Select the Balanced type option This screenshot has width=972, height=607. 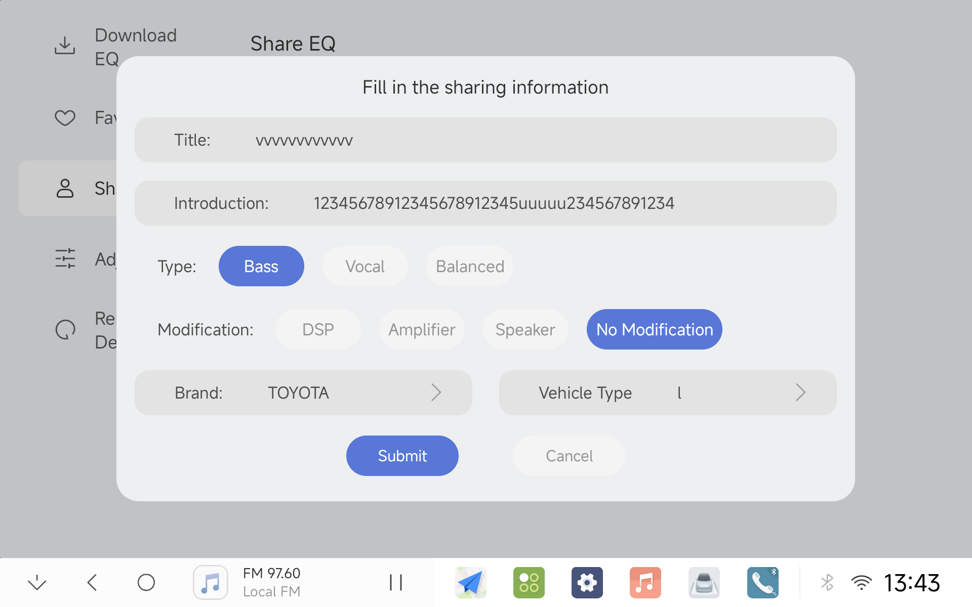click(469, 267)
